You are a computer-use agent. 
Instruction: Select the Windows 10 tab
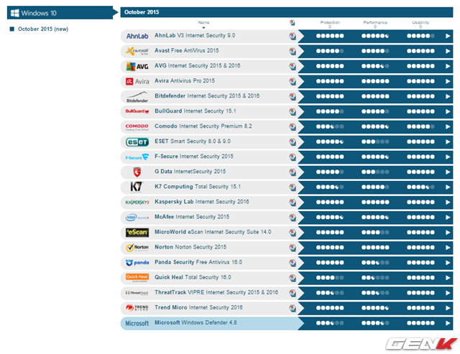[x=57, y=12]
